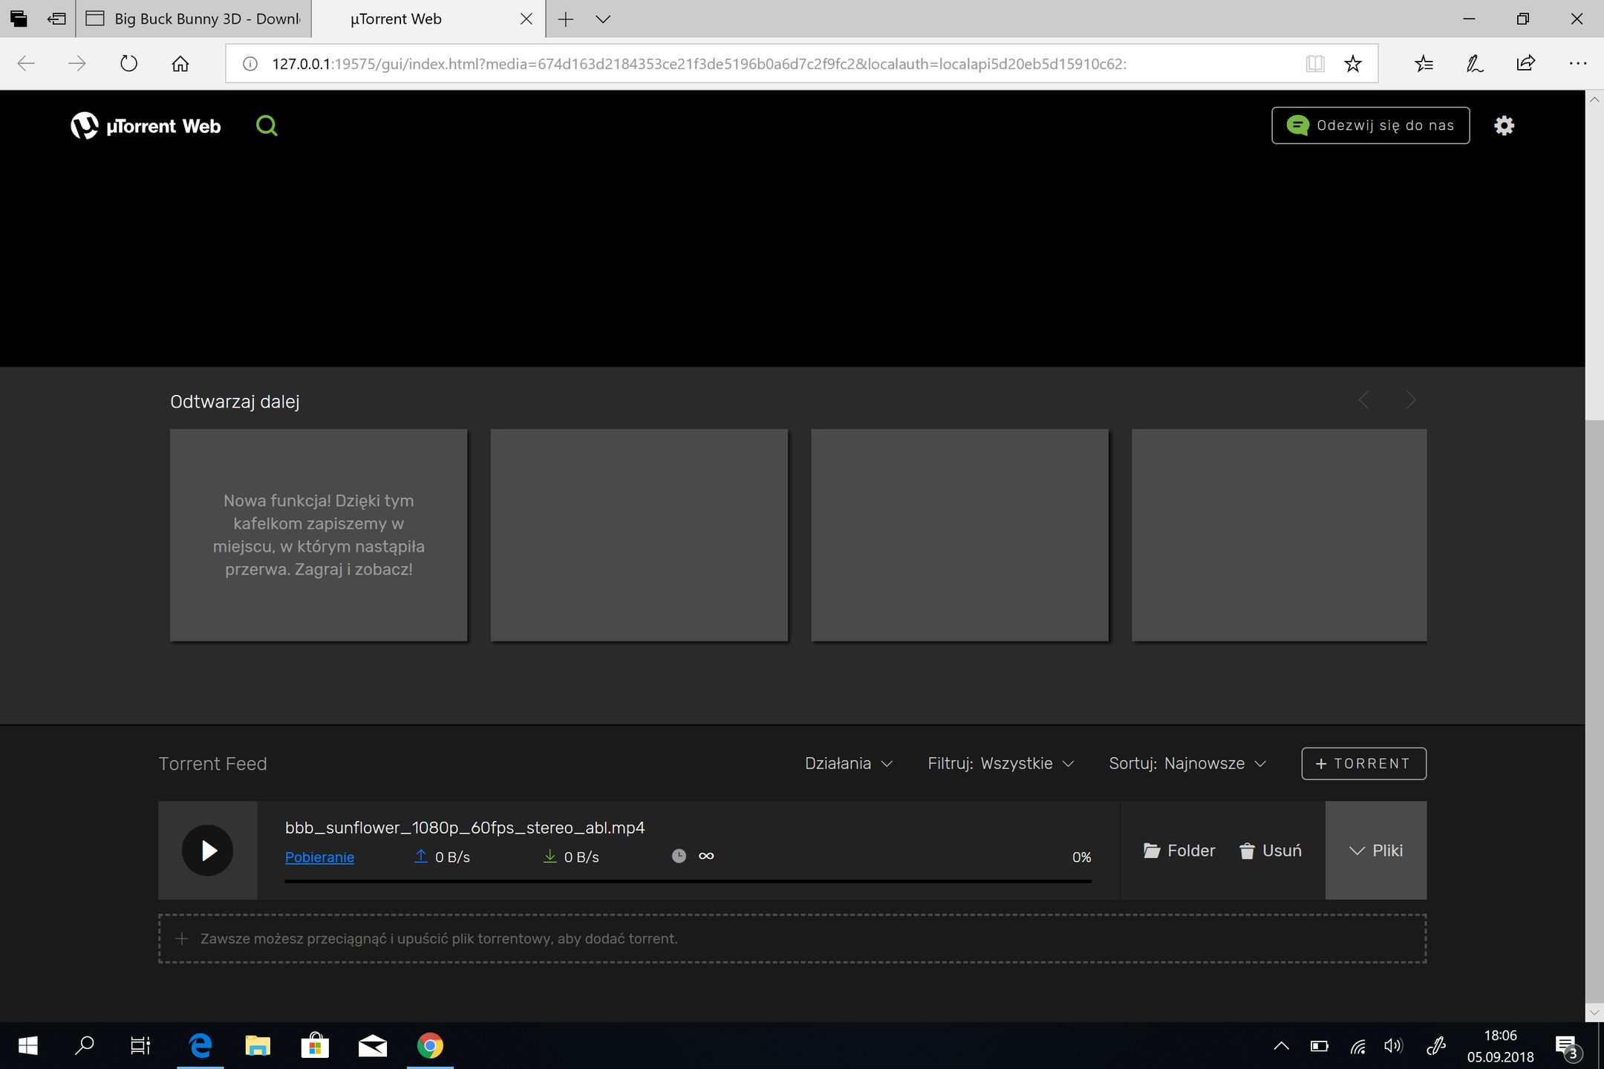
Task: Expand the Działania dropdown
Action: 848,764
